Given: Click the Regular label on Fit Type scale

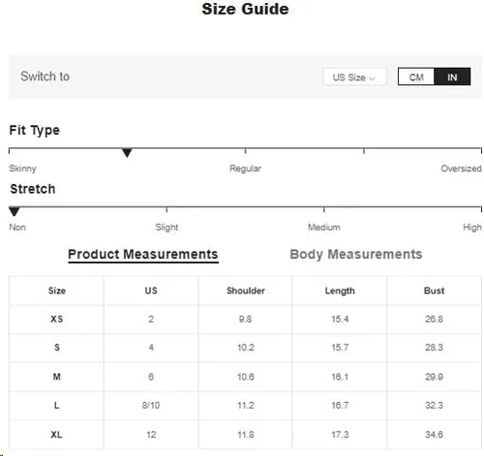Looking at the screenshot, I should pos(245,168).
